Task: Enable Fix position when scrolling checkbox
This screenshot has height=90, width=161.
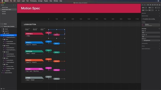Action: [x=142, y=19]
